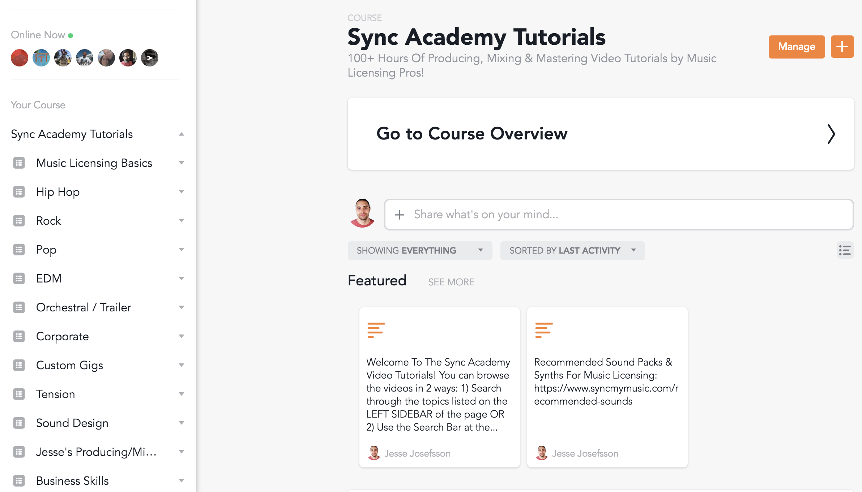862x492 pixels.
Task: Click Jesse Josefsson avatar on Sound Packs card
Action: (x=542, y=453)
